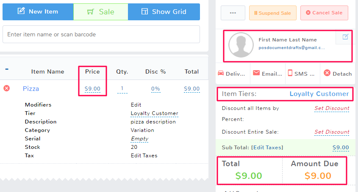This screenshot has height=192, width=358.
Task: Open the Pizza item link
Action: click(31, 89)
